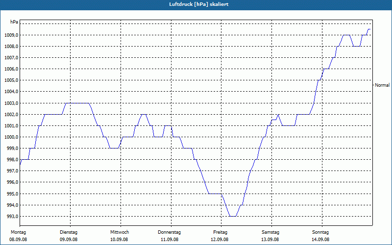Image resolution: width=392 pixels, height=245 pixels.
Task: Select the 999,0 axis label
Action: [12, 148]
